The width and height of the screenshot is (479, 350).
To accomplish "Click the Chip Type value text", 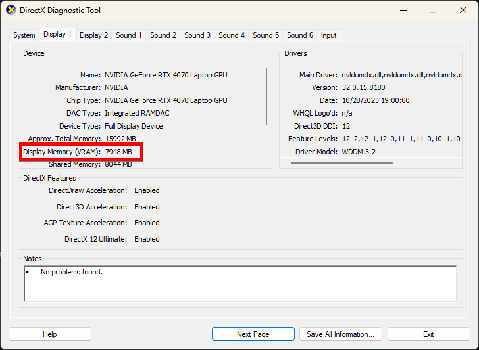I will 166,100.
